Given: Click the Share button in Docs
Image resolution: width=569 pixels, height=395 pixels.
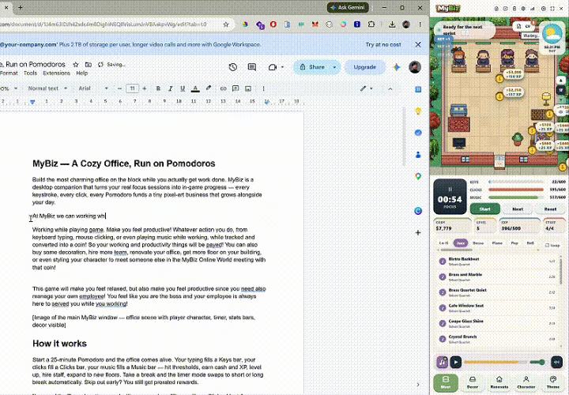Looking at the screenshot, I should [312, 67].
